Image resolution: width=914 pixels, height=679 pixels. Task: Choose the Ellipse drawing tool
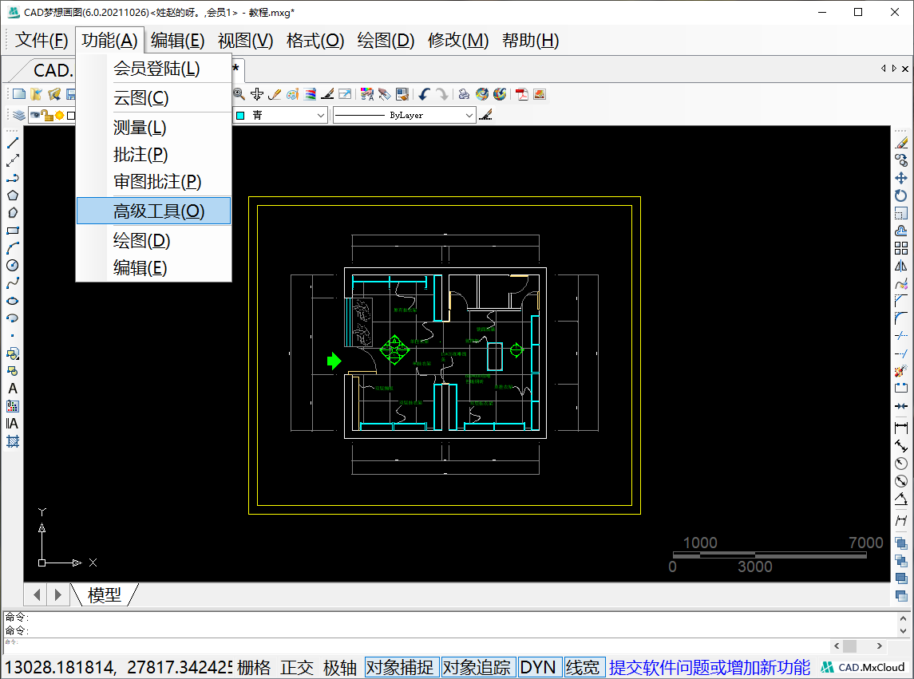[13, 301]
